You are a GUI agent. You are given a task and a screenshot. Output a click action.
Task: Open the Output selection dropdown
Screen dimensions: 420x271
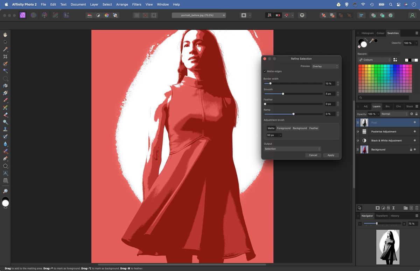pyautogui.click(x=292, y=149)
